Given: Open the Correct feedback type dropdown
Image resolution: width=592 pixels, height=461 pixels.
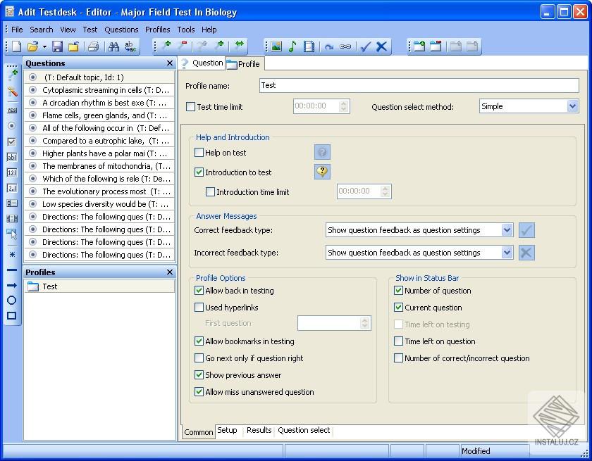Looking at the screenshot, I should pos(507,230).
